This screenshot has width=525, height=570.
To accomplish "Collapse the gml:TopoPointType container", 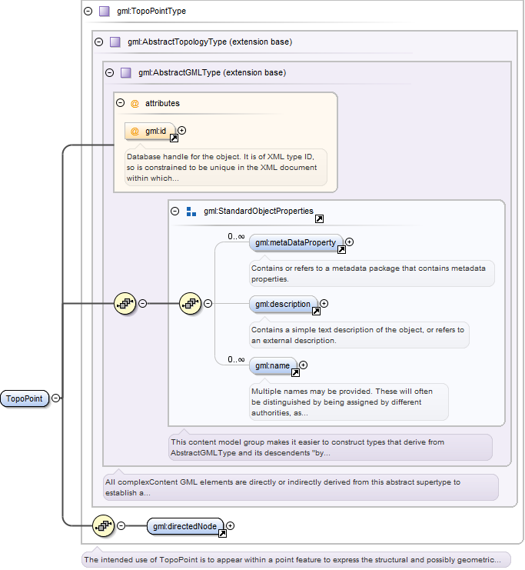I will click(88, 12).
